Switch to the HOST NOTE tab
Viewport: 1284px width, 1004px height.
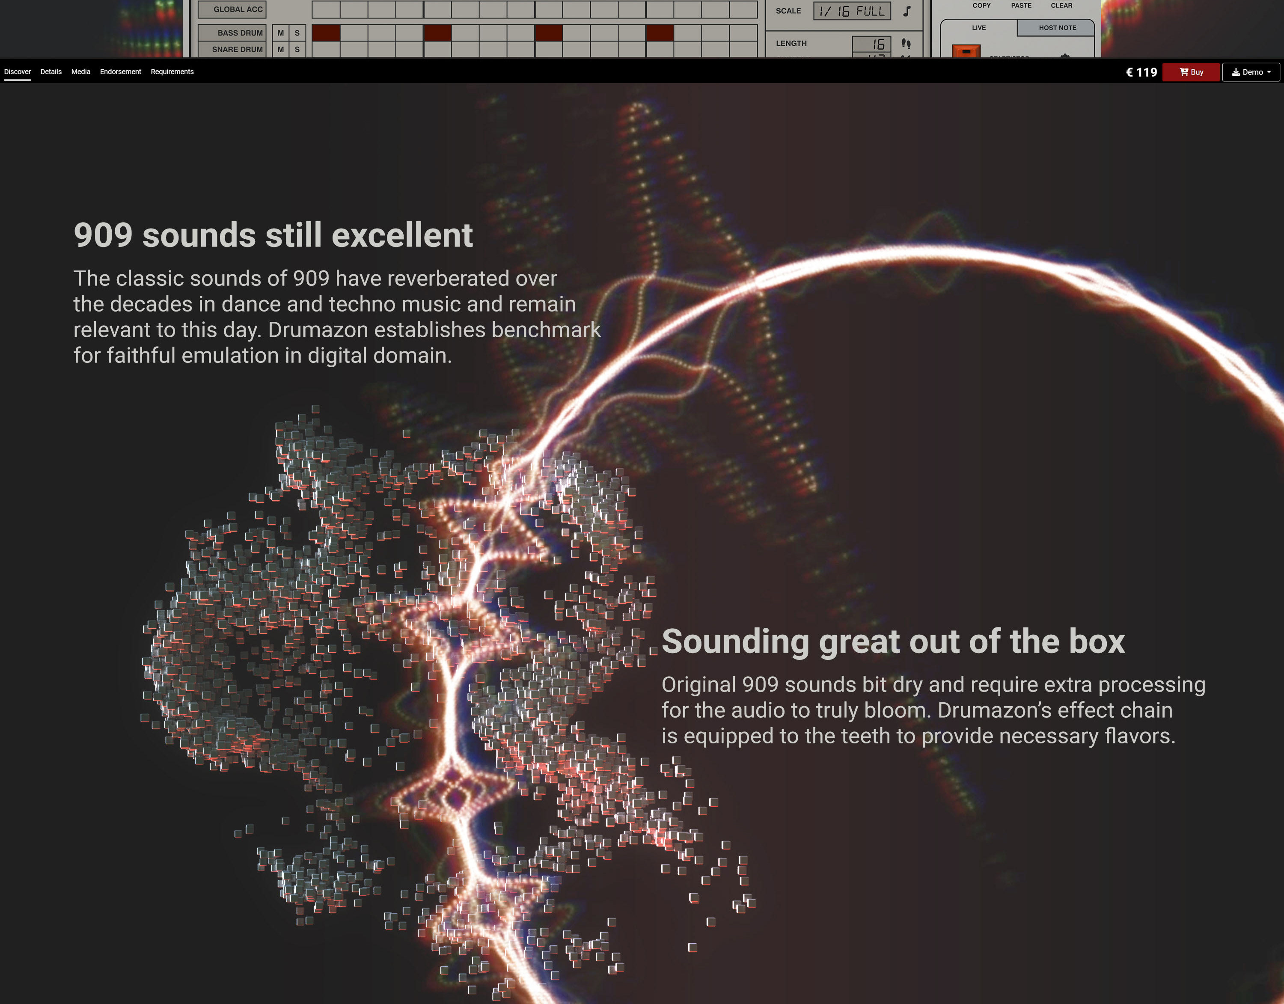tap(1056, 28)
